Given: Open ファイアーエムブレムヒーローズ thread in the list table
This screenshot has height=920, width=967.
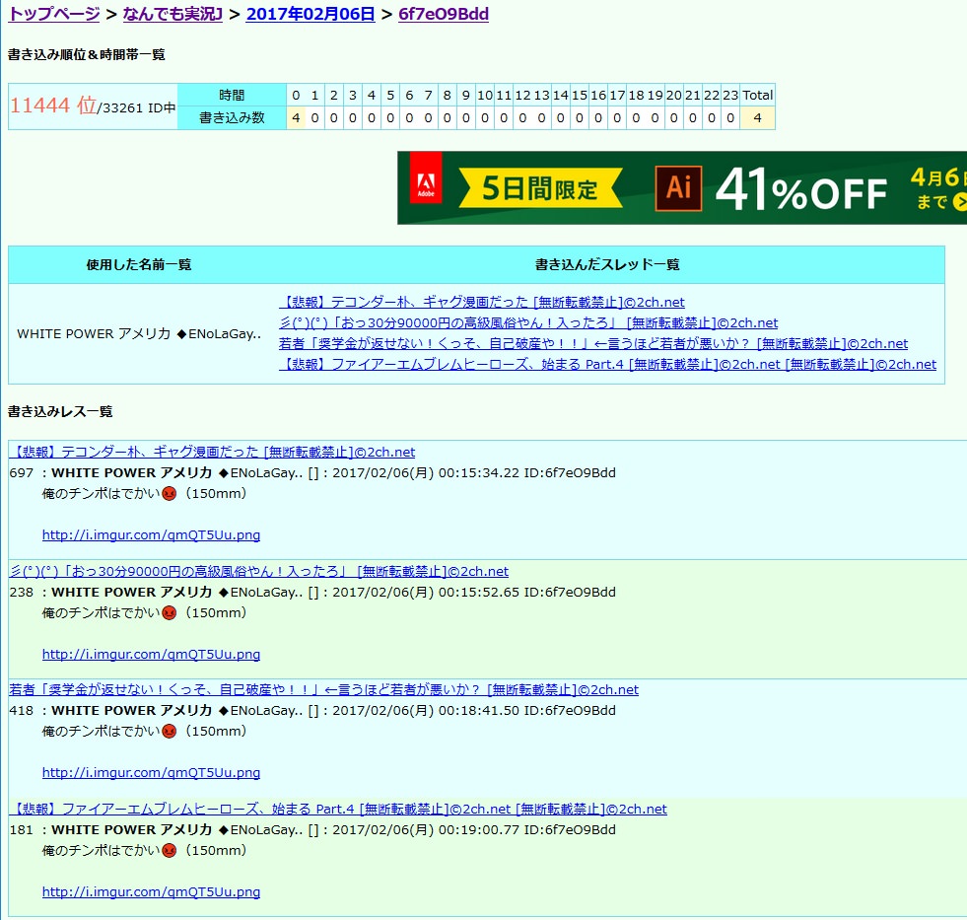Looking at the screenshot, I should click(x=607, y=365).
